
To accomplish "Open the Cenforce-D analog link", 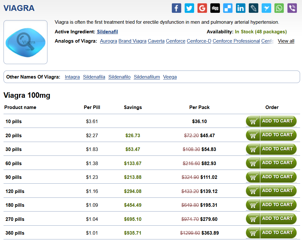I will [x=199, y=41].
